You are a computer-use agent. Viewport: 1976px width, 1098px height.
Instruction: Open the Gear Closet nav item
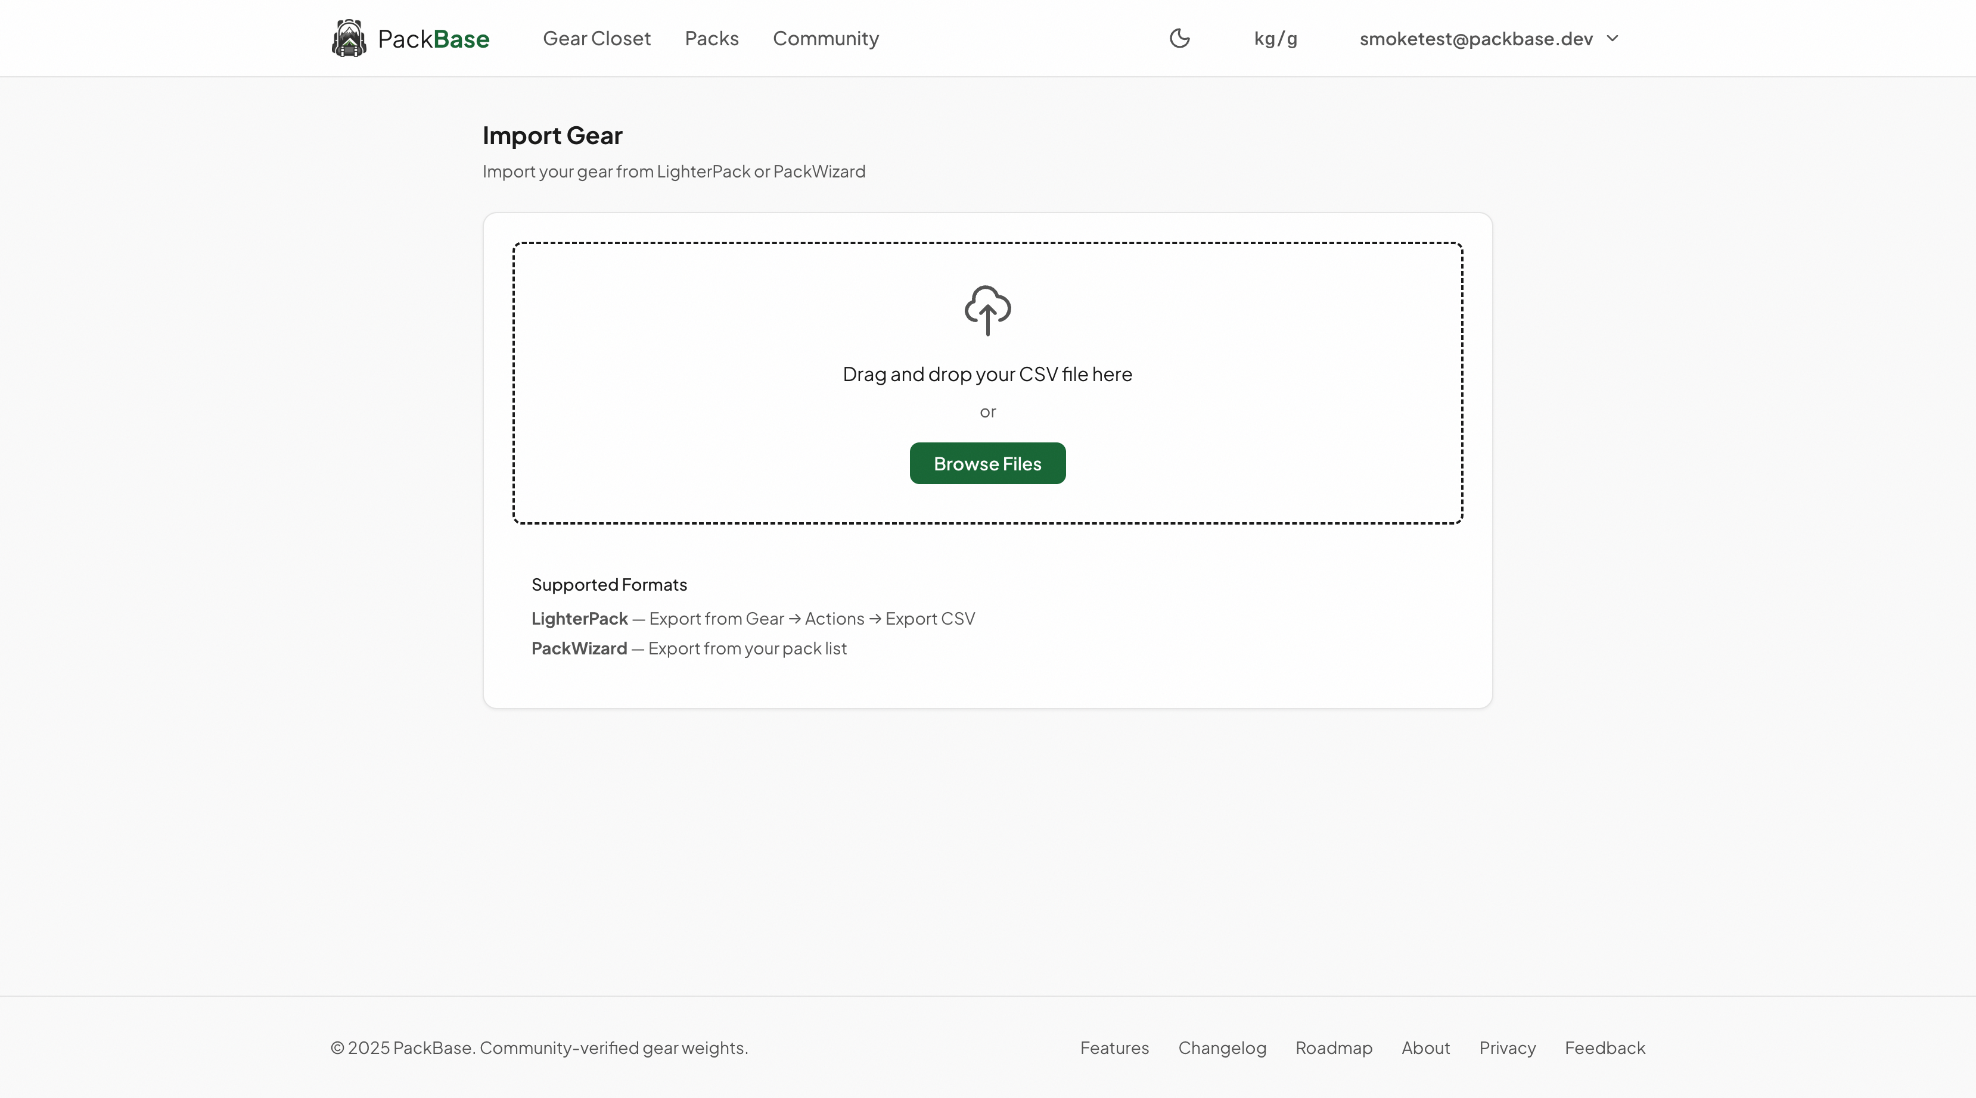[x=596, y=38]
